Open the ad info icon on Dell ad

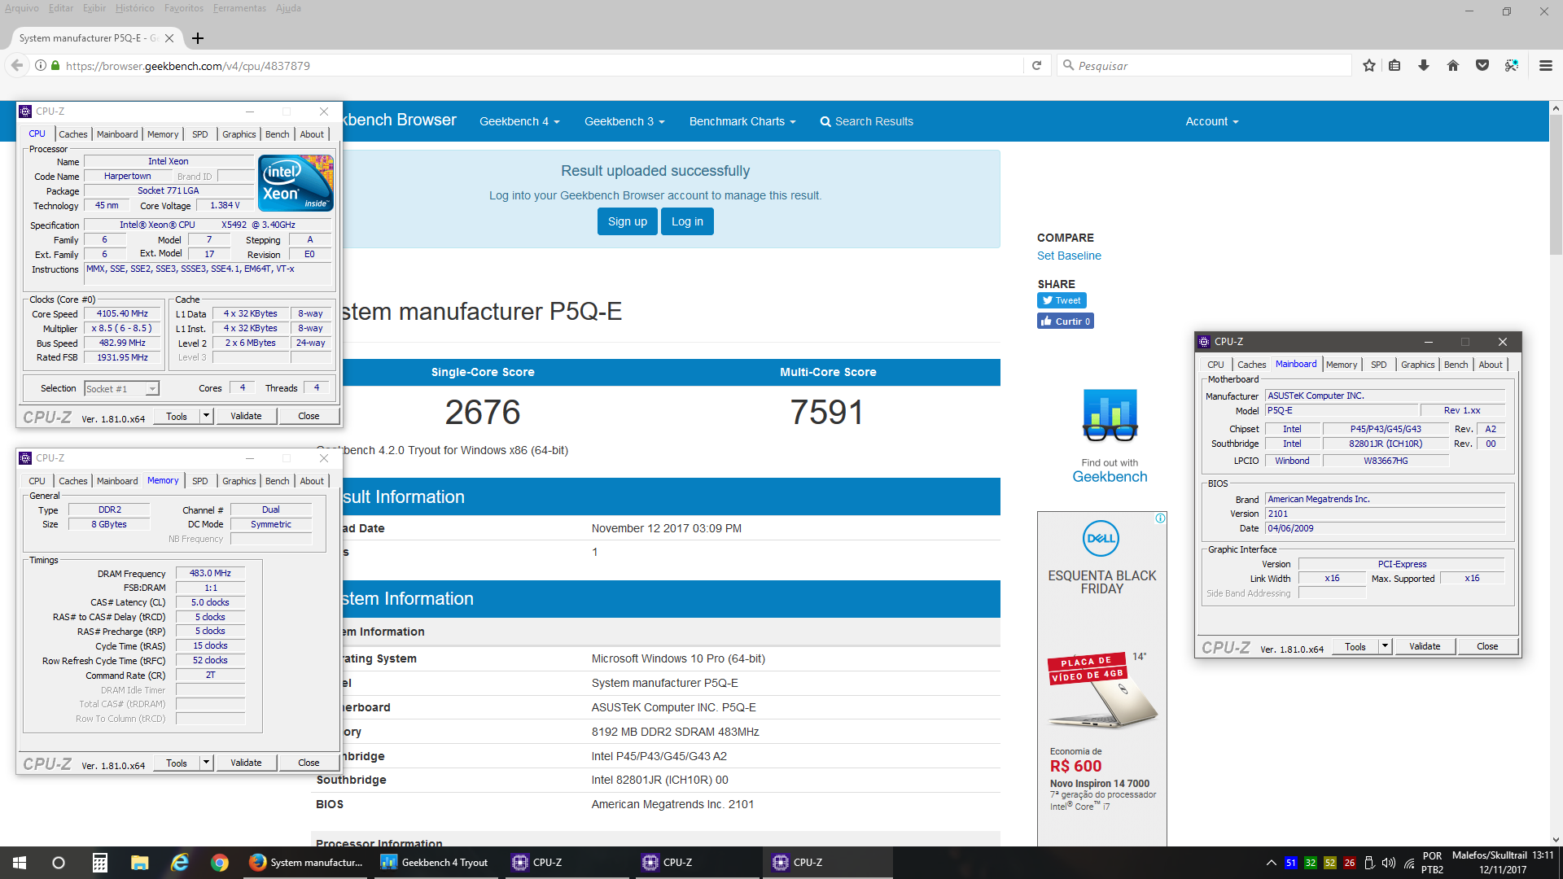(1160, 518)
